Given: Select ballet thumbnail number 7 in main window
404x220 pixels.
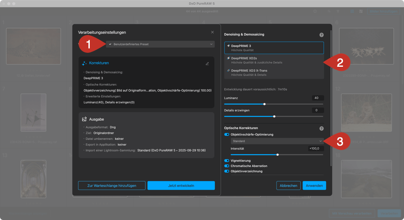Looking at the screenshot, I should [x=34, y=113].
